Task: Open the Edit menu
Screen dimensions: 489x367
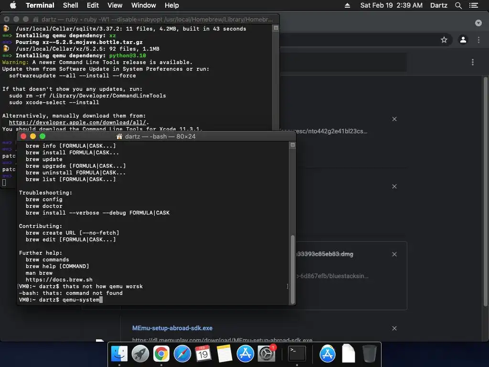Action: [x=93, y=5]
